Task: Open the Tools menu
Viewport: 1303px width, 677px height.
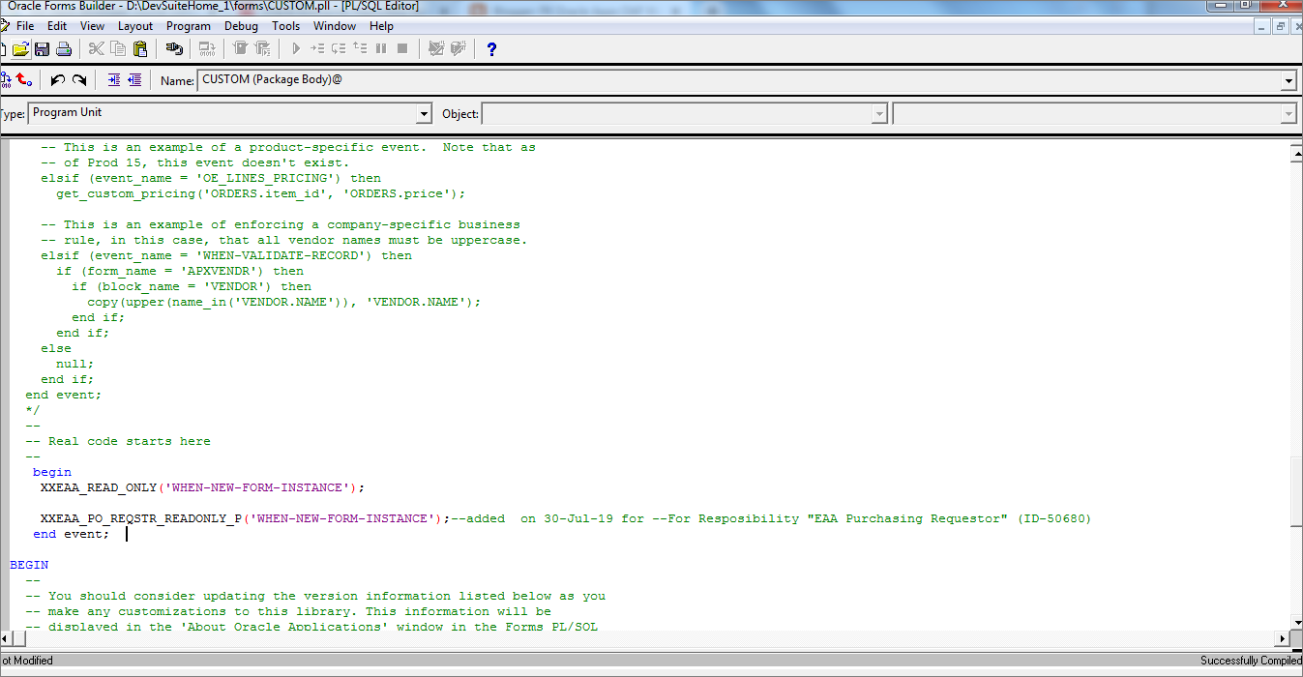Action: [285, 26]
